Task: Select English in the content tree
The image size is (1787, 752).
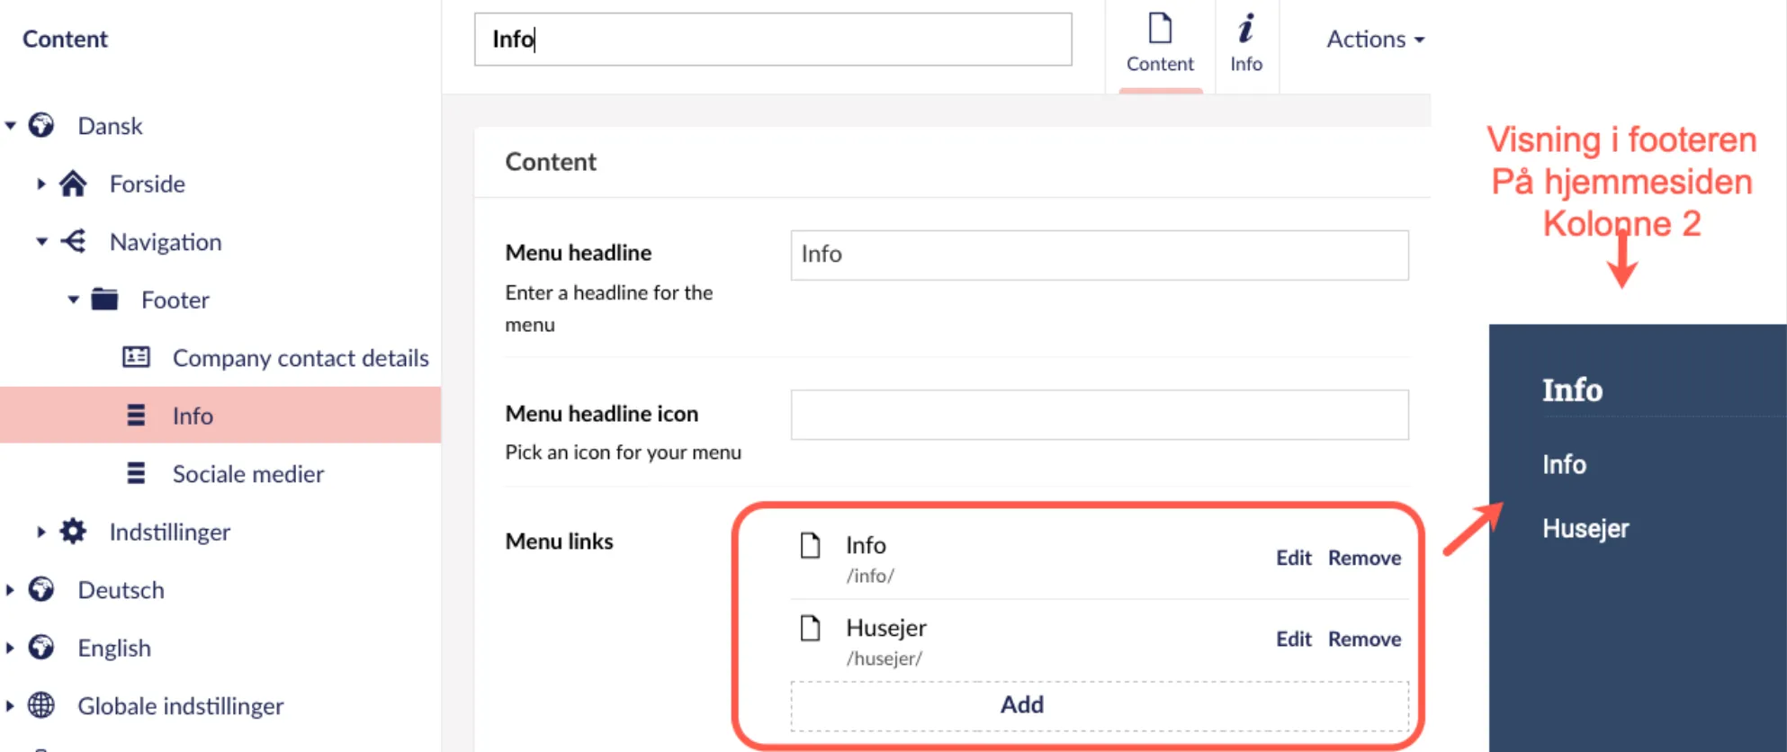Action: coord(114,648)
